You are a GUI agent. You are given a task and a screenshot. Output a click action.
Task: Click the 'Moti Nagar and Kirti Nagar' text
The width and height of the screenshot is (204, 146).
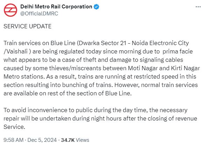click(164, 68)
